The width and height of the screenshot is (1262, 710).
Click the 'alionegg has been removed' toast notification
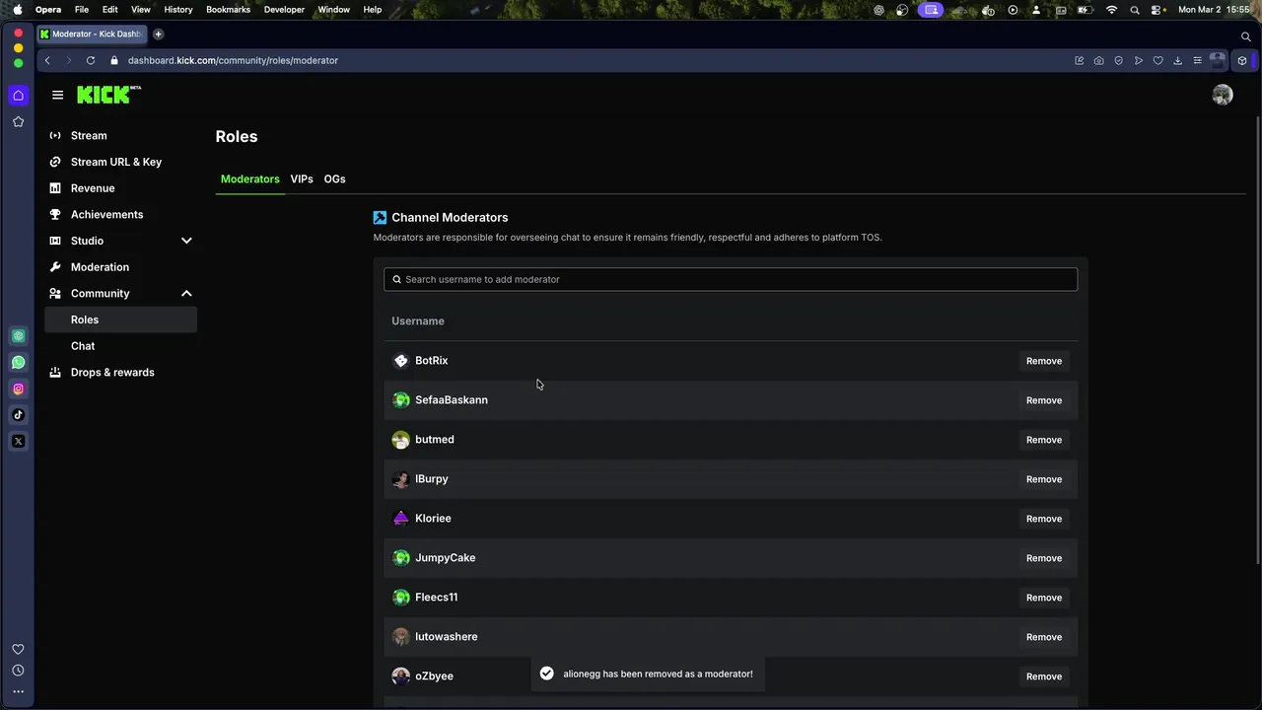point(647,674)
